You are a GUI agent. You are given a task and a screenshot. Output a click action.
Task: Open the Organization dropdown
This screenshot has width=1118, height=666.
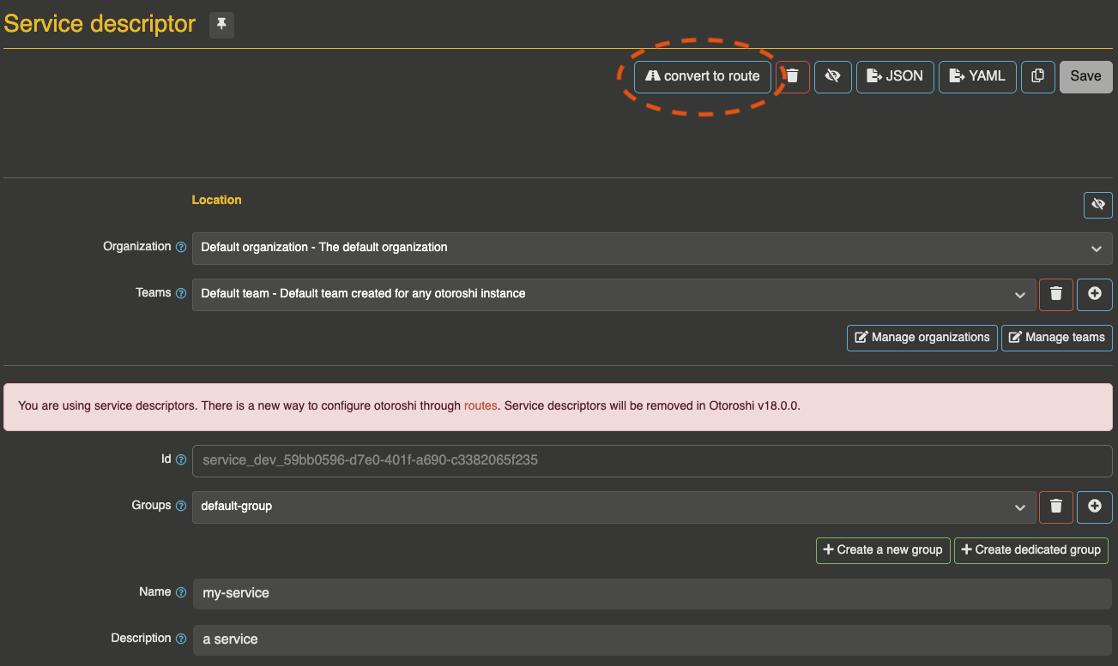coord(652,248)
